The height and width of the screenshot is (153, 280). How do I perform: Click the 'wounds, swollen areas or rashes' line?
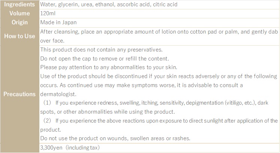pyautogui.click(x=115, y=138)
